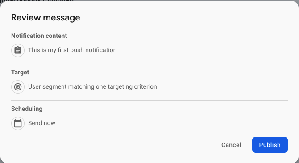
Task: Click the calendar icon beside Send now
Action: [x=18, y=123]
